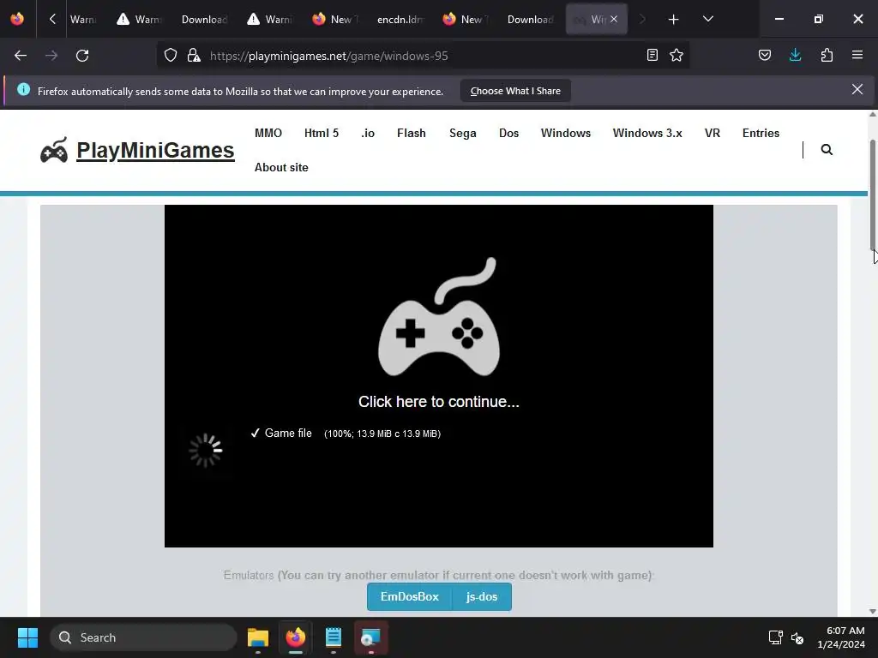Open the Windows games category
The image size is (878, 658).
click(566, 133)
